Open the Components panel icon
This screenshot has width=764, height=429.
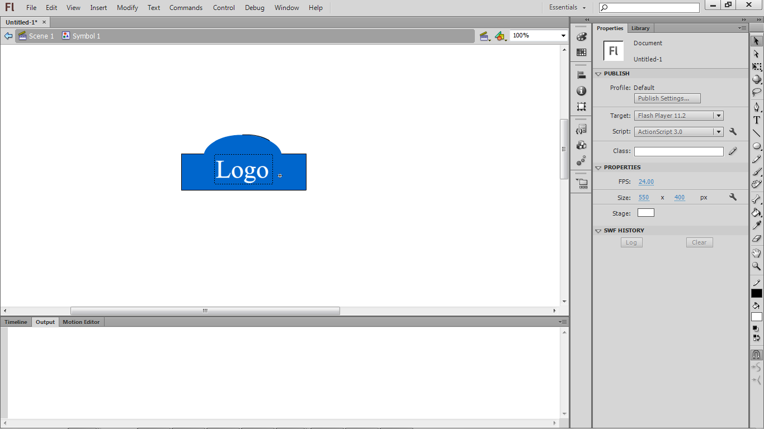point(581,145)
